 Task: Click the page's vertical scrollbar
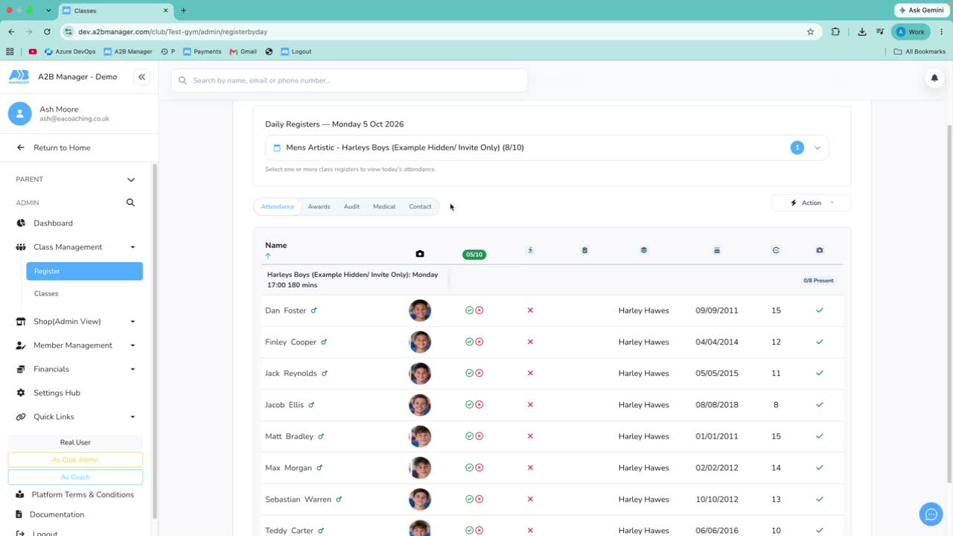949,304
